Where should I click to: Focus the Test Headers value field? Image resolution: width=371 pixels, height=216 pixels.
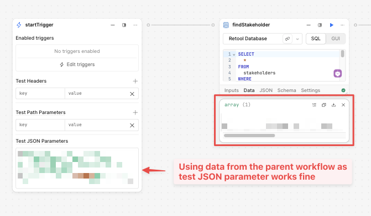coord(96,93)
